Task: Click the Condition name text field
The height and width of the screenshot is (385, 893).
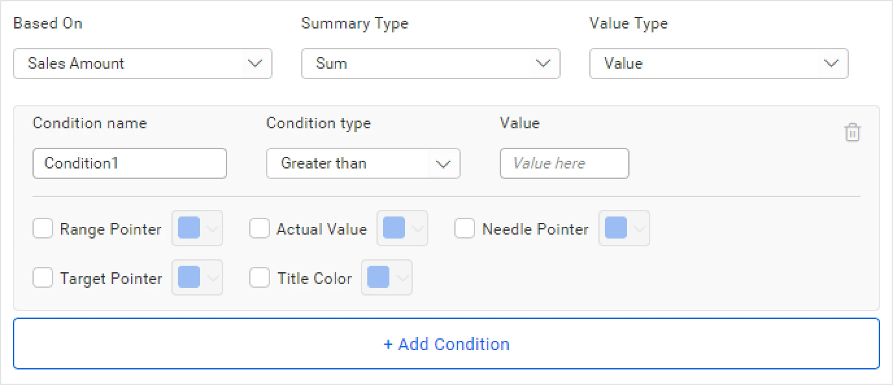Action: point(130,163)
